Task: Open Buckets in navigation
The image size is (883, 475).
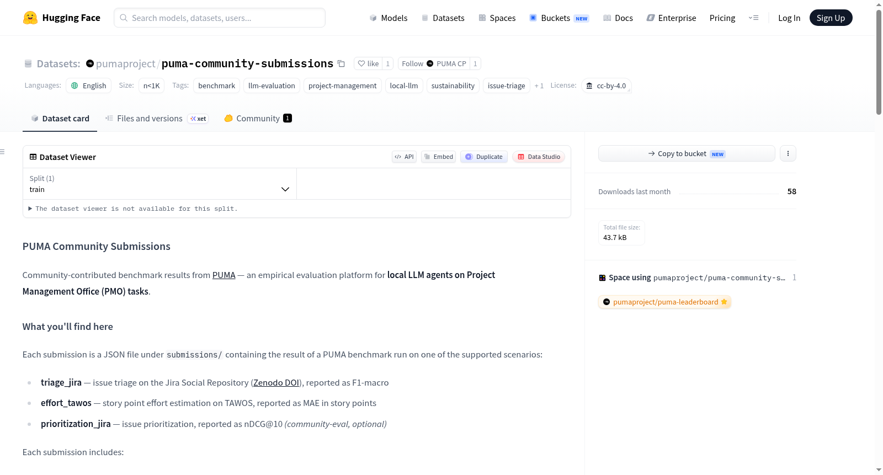Action: tap(558, 18)
